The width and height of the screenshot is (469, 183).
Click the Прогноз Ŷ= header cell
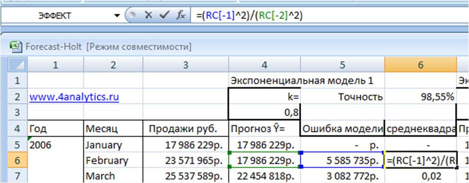264,129
